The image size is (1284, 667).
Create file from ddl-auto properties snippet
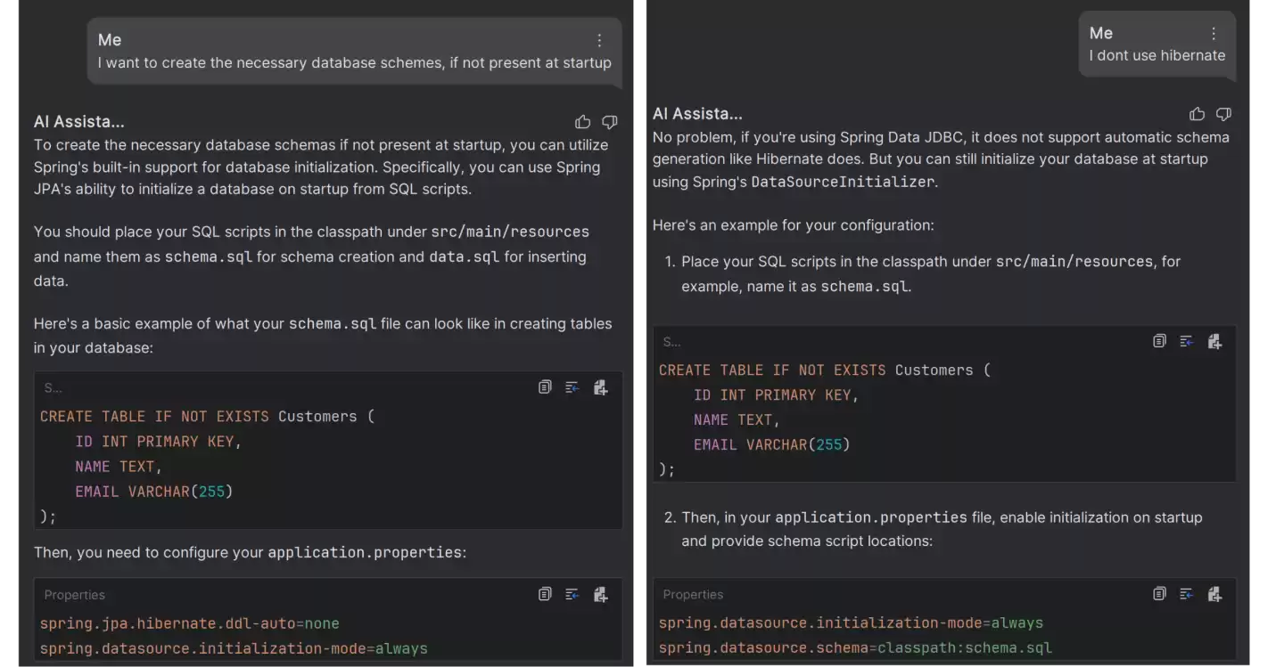600,594
